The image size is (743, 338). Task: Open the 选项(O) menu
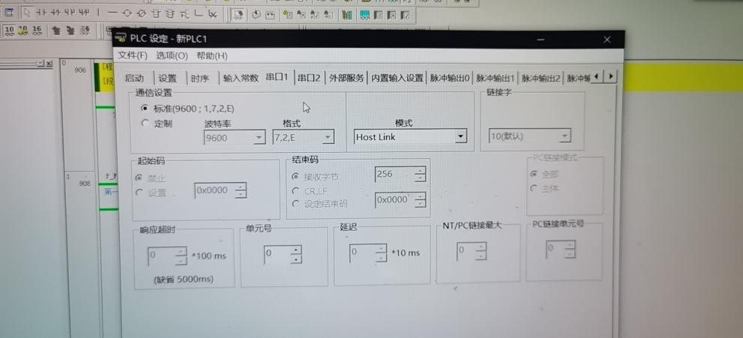click(x=172, y=55)
